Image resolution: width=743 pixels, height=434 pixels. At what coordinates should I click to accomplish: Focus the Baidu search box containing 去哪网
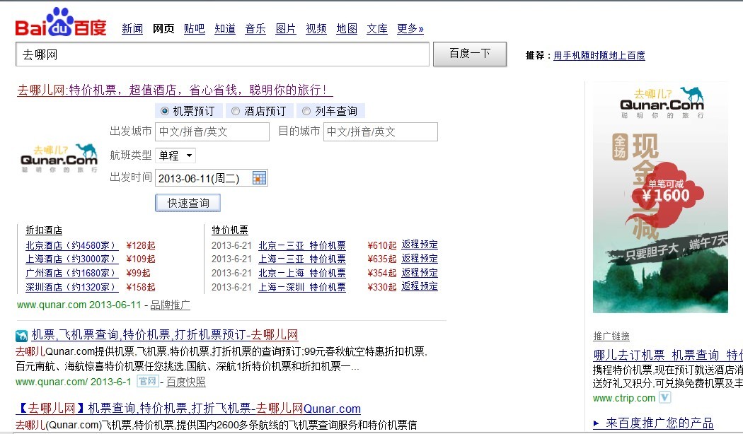(x=222, y=54)
